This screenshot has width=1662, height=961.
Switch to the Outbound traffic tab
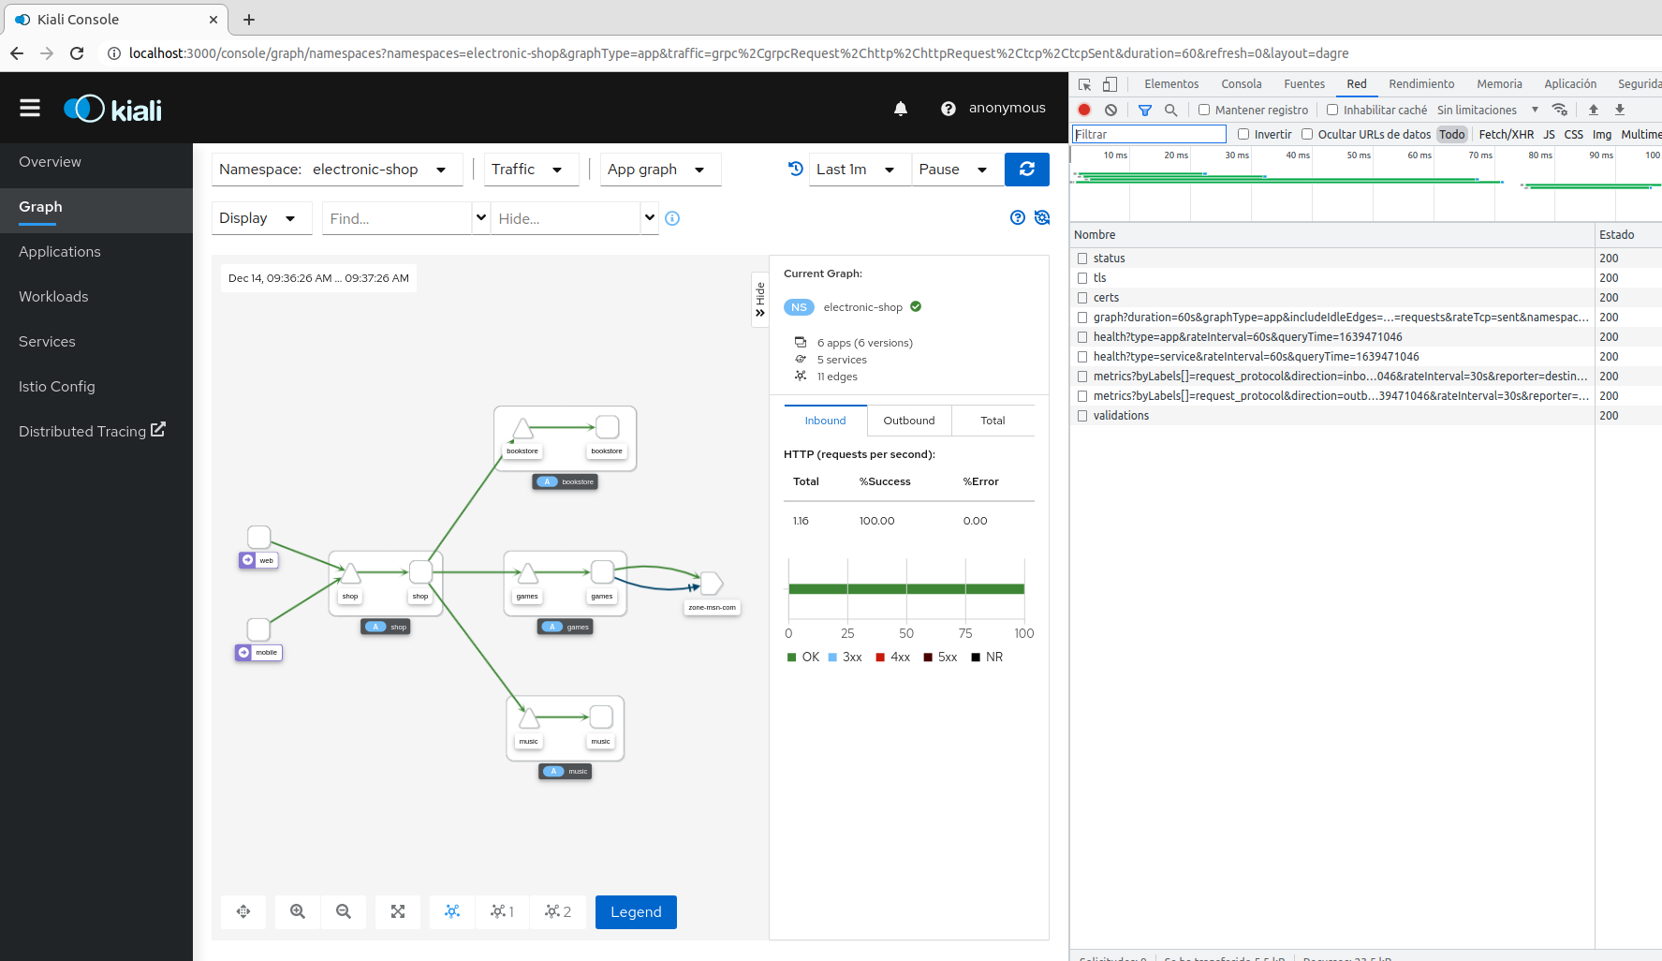tap(908, 420)
